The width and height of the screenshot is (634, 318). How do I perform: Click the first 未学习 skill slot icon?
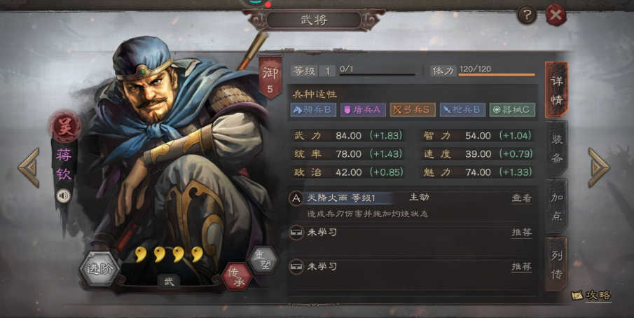point(296,233)
